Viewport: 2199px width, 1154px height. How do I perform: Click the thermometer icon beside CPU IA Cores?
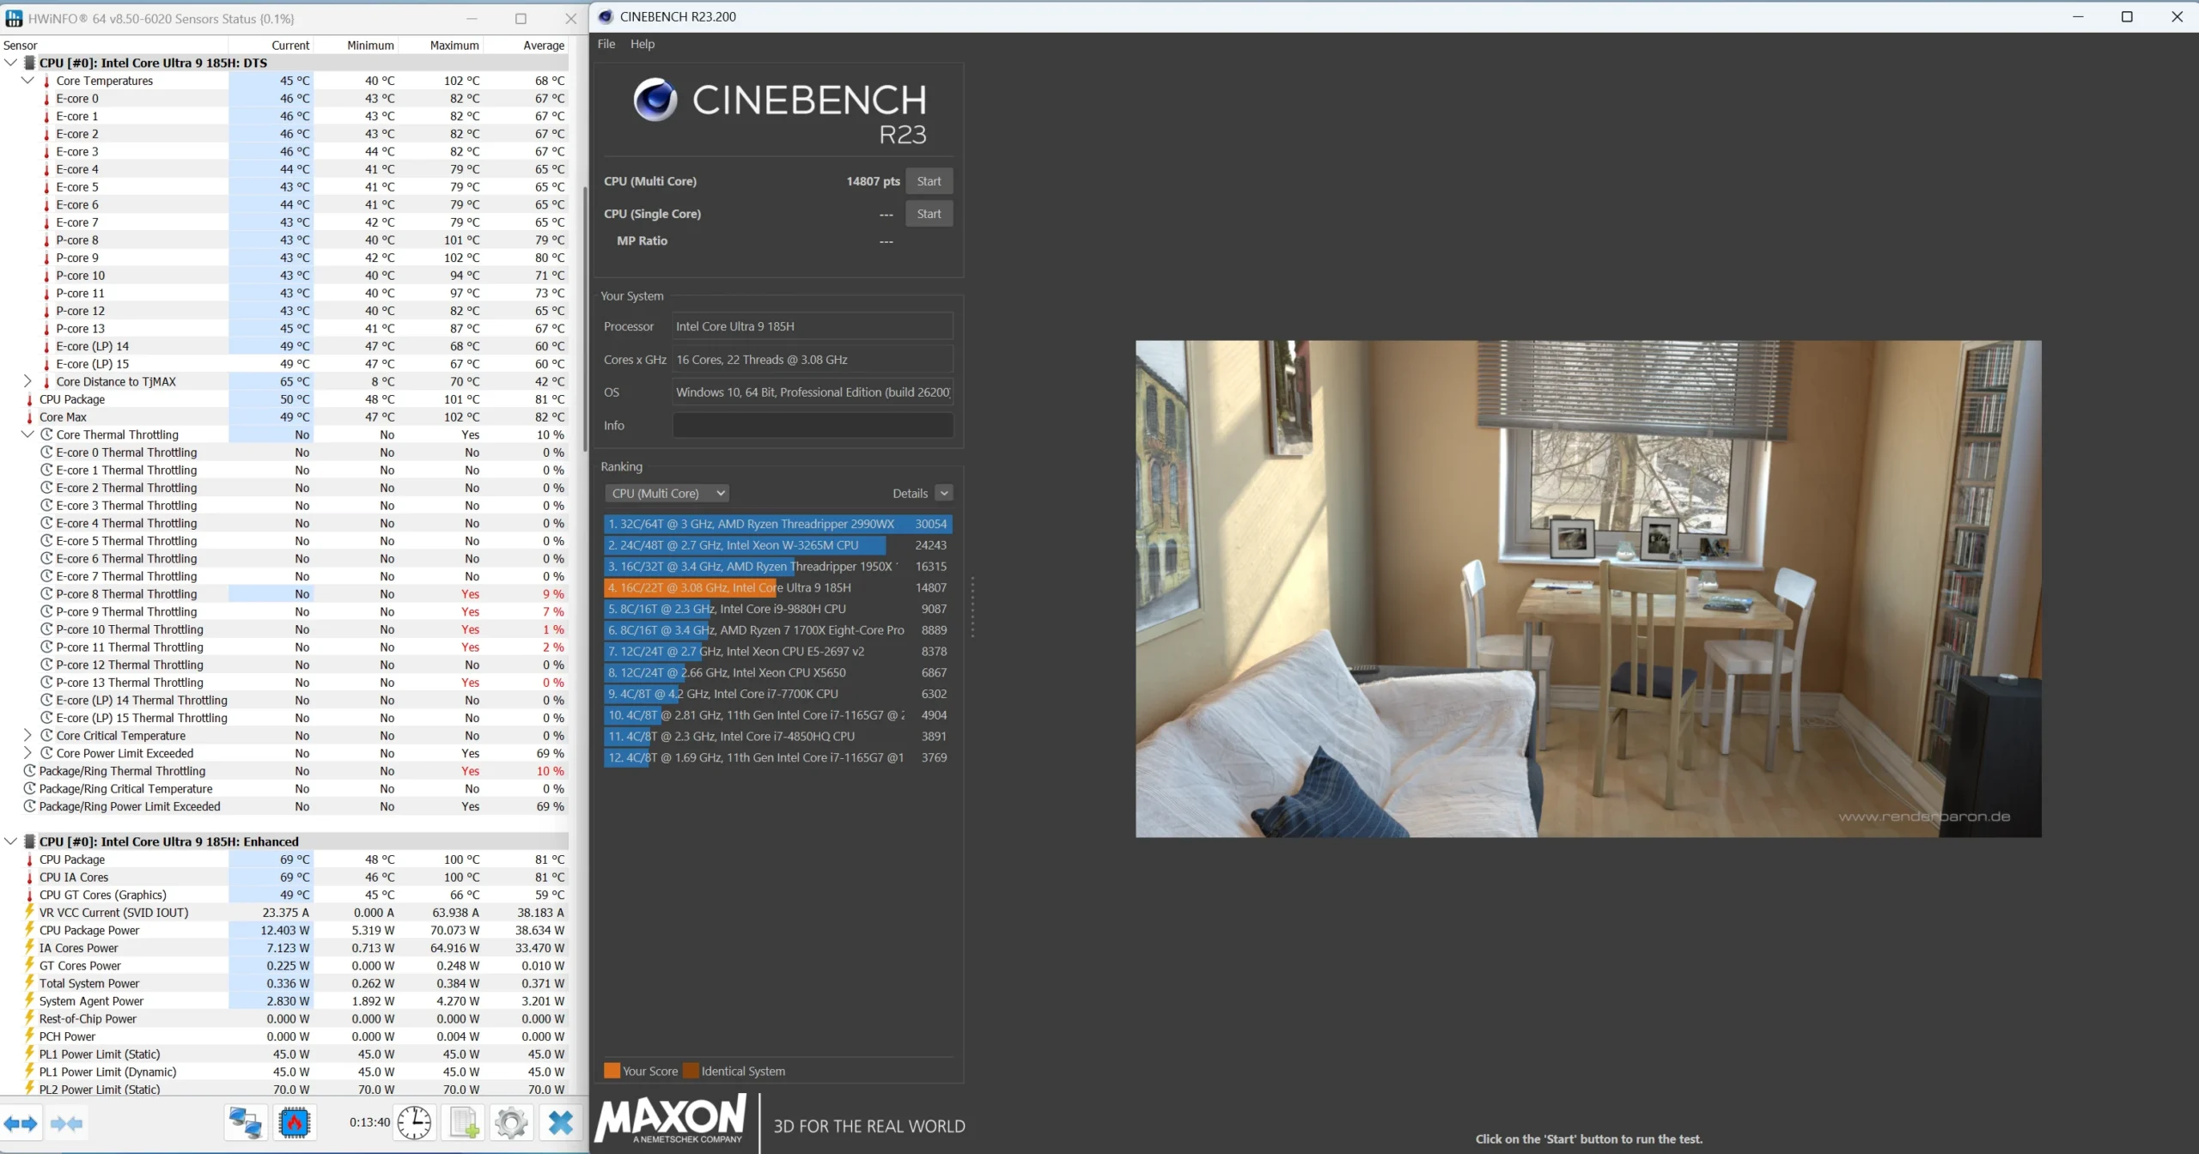tap(30, 878)
